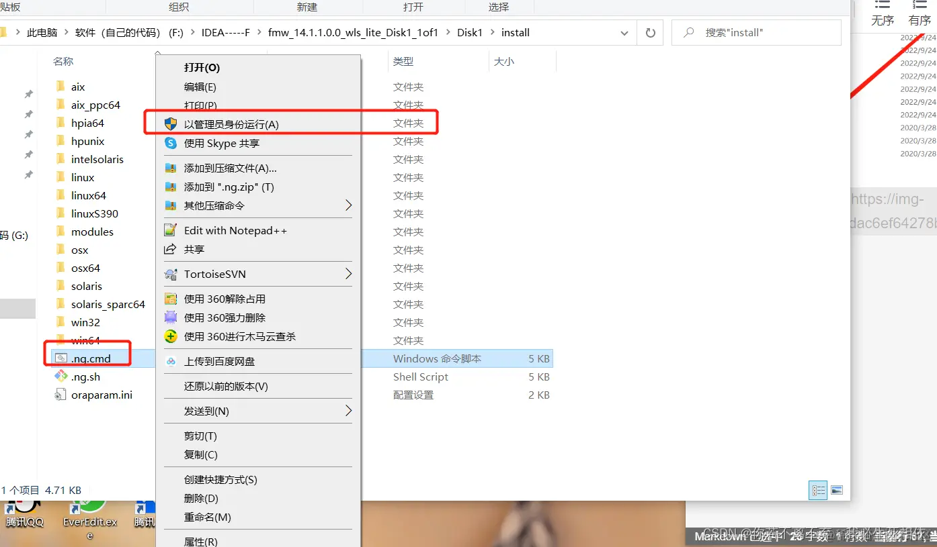Click Disk1 in the breadcrumb path
The height and width of the screenshot is (547, 937).
pyautogui.click(x=470, y=32)
